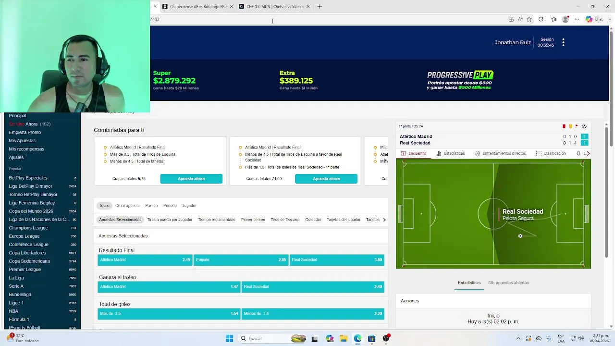
Task: Click the split screen icon in address bar
Action: coord(511,19)
